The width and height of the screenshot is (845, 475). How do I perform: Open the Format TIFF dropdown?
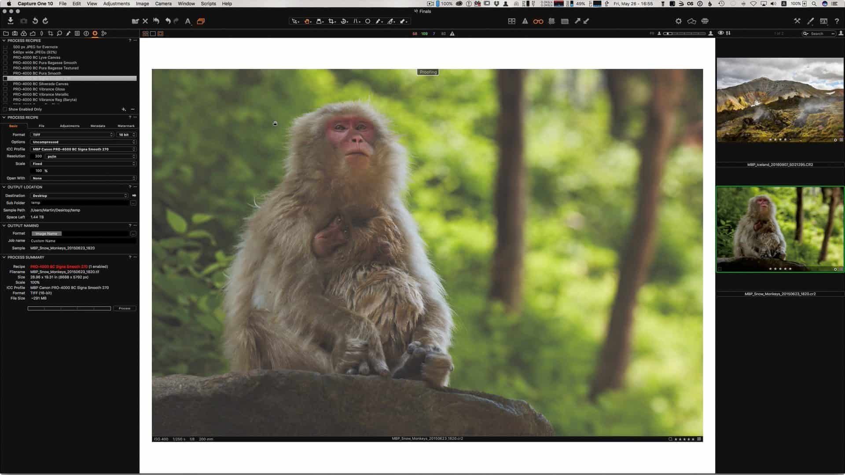72,135
